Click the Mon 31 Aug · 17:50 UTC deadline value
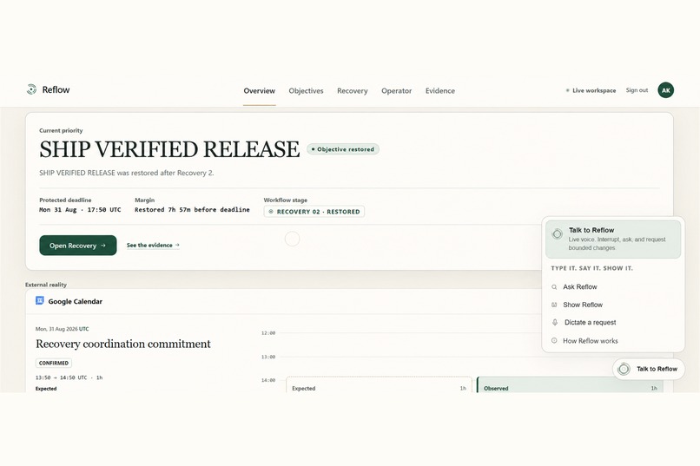The height and width of the screenshot is (466, 700). (80, 210)
